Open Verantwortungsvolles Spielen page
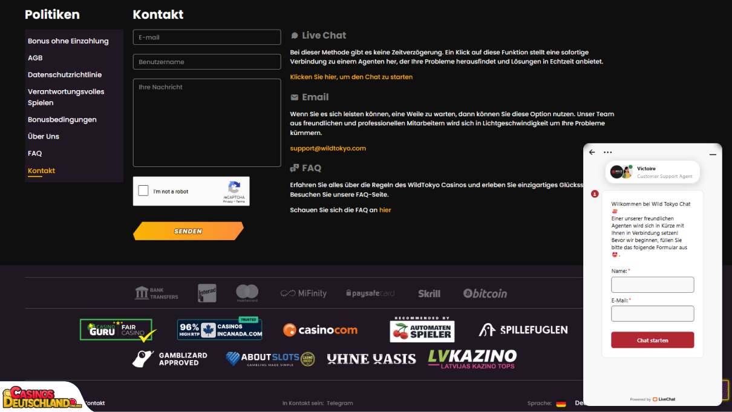This screenshot has height=412, width=732. [66, 97]
